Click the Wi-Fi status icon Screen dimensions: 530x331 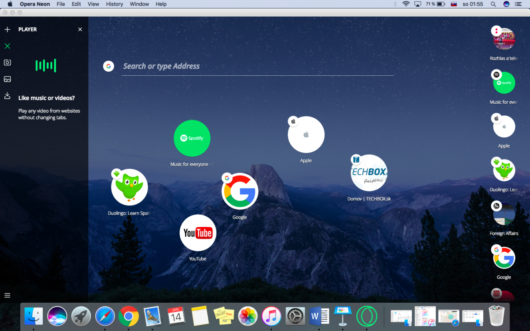(406, 4)
